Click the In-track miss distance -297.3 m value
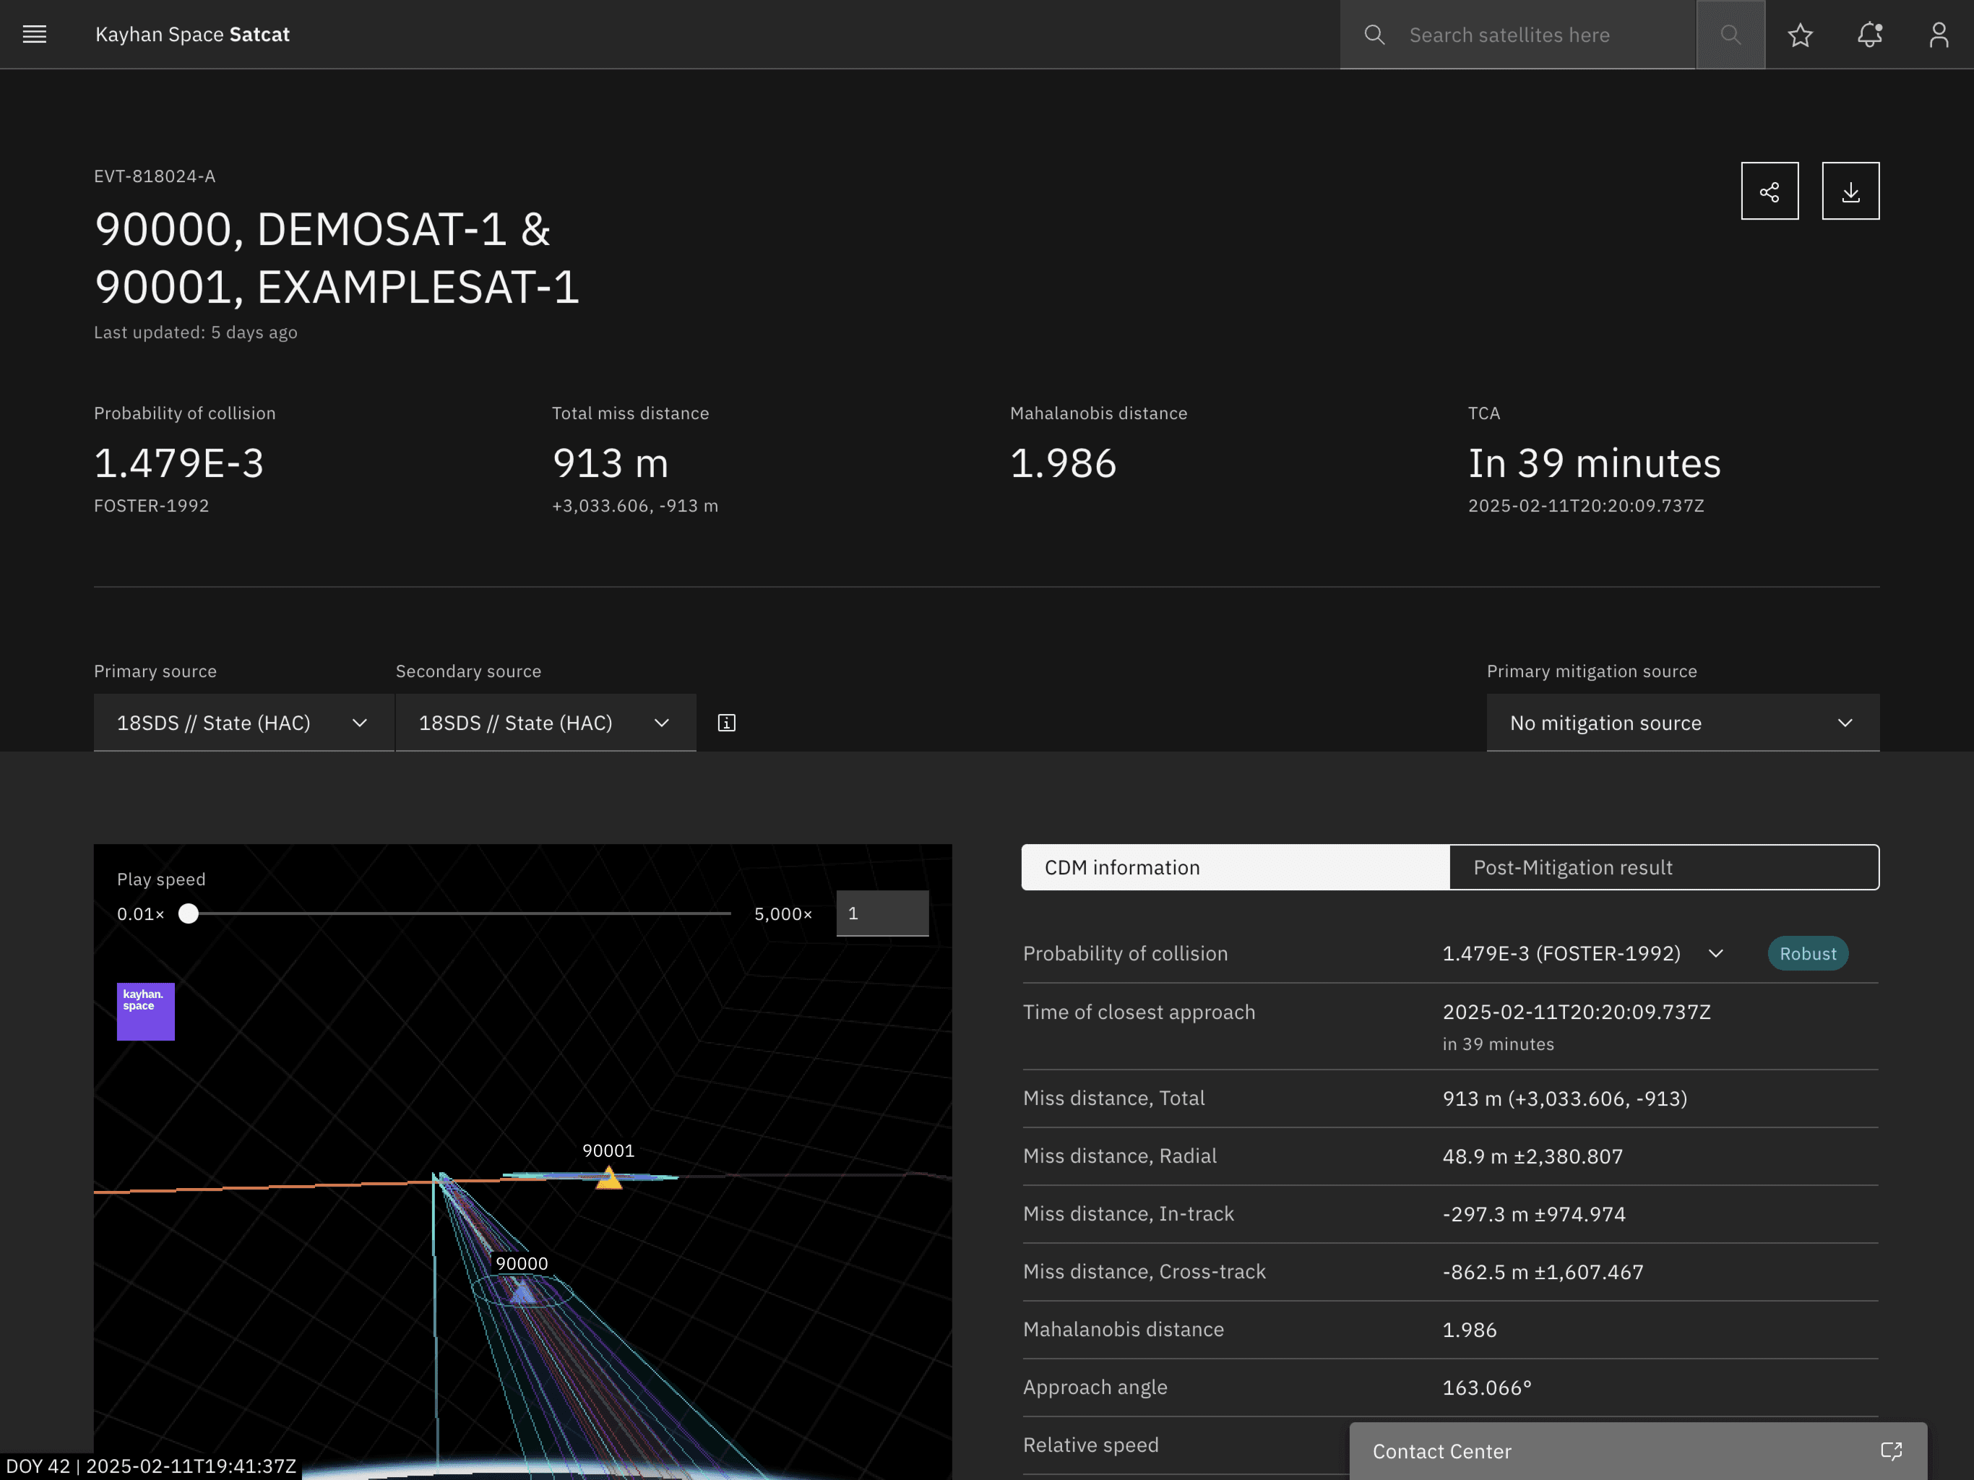Viewport: 1974px width, 1480px height. 1533,1214
